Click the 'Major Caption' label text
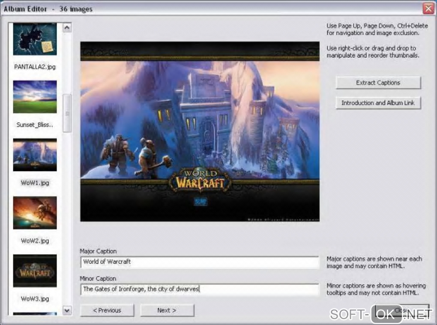This screenshot has width=437, height=325. pos(98,251)
